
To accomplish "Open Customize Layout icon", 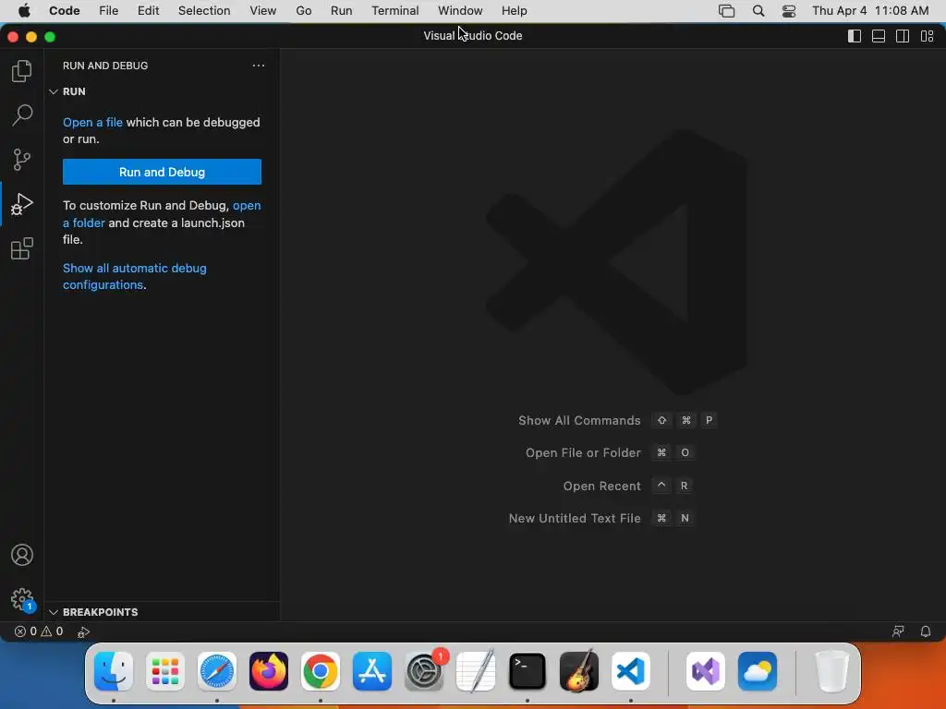I will pyautogui.click(x=928, y=36).
